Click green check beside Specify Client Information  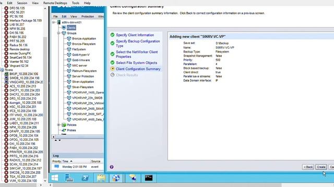tap(112, 35)
